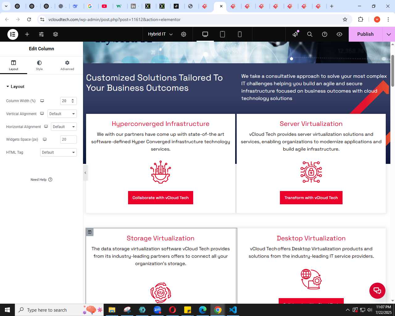This screenshot has width=395, height=316.
Task: Switch to mobile preview mode
Action: click(240, 34)
